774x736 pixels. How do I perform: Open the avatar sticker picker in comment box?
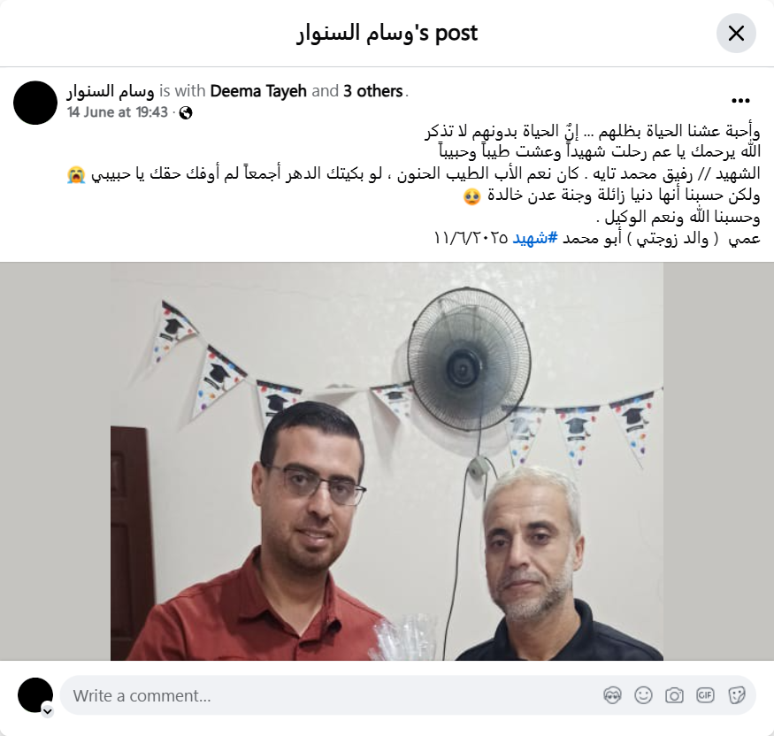[612, 695]
